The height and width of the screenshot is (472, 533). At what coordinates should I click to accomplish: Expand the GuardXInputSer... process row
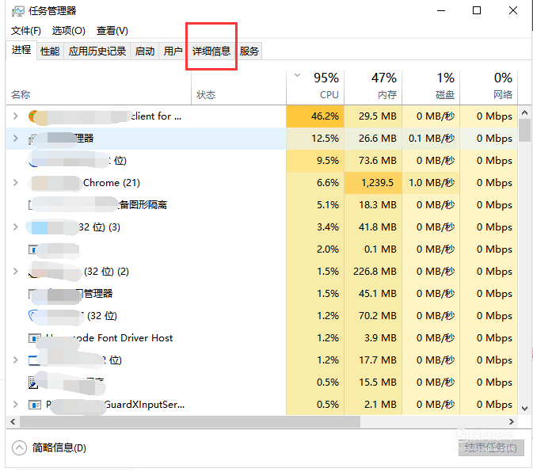[x=15, y=405]
